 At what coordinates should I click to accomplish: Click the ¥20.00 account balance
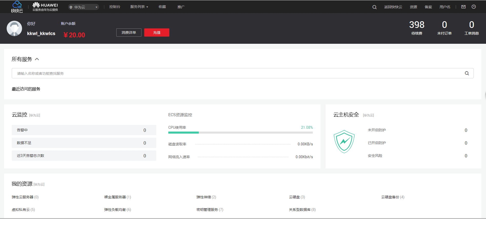[x=74, y=35]
